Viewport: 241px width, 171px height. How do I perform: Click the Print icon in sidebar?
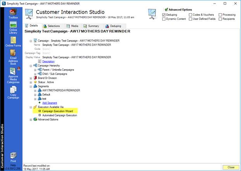(13, 155)
